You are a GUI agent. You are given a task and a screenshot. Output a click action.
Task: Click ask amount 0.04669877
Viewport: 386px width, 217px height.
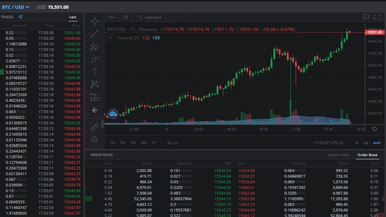(x=295, y=176)
